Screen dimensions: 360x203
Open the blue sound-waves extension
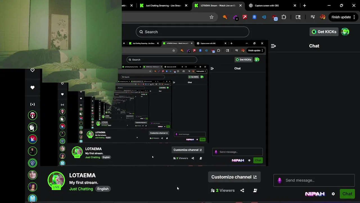click(x=264, y=17)
